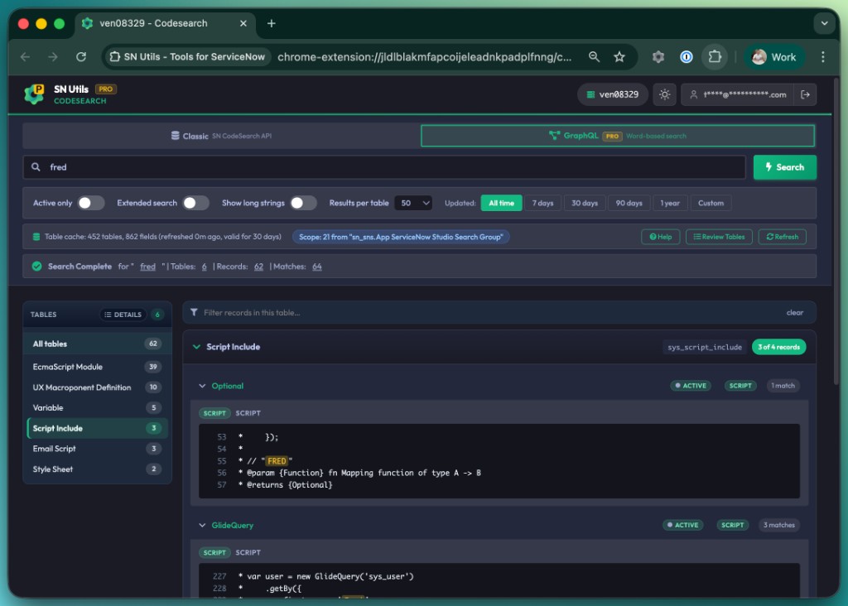This screenshot has width=848, height=606.
Task: Select UX Macroponent Definition table
Action: 98,387
